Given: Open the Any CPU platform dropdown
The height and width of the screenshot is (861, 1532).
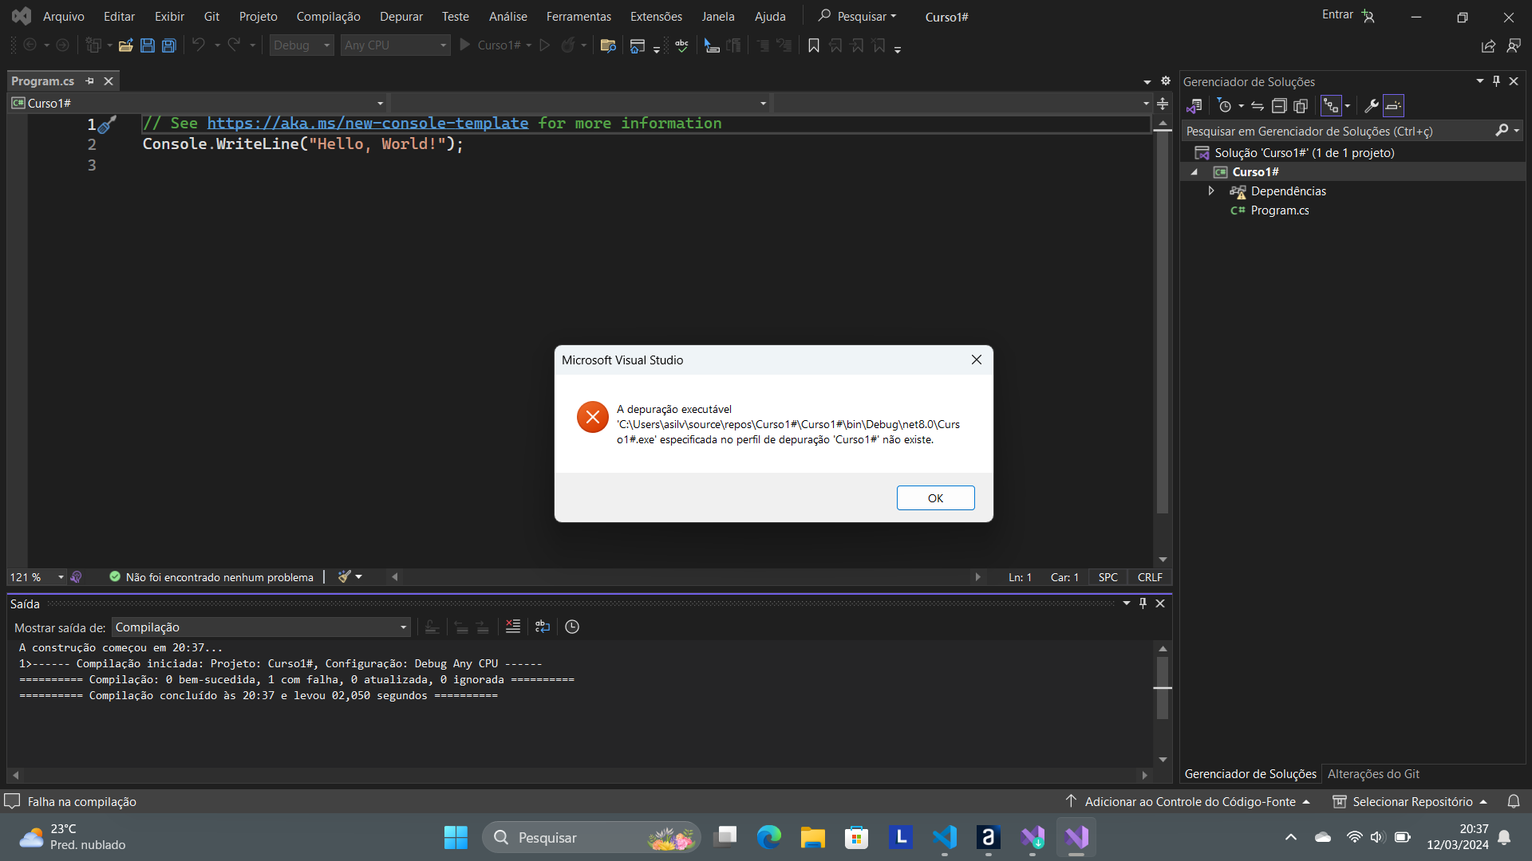Looking at the screenshot, I should click(x=395, y=45).
